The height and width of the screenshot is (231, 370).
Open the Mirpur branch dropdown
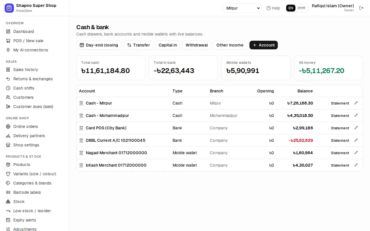(x=242, y=8)
